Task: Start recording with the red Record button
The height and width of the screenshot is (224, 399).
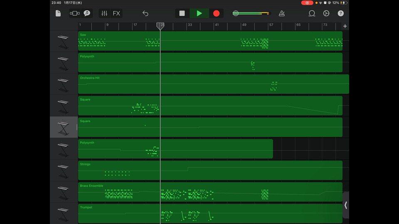Action: 216,13
